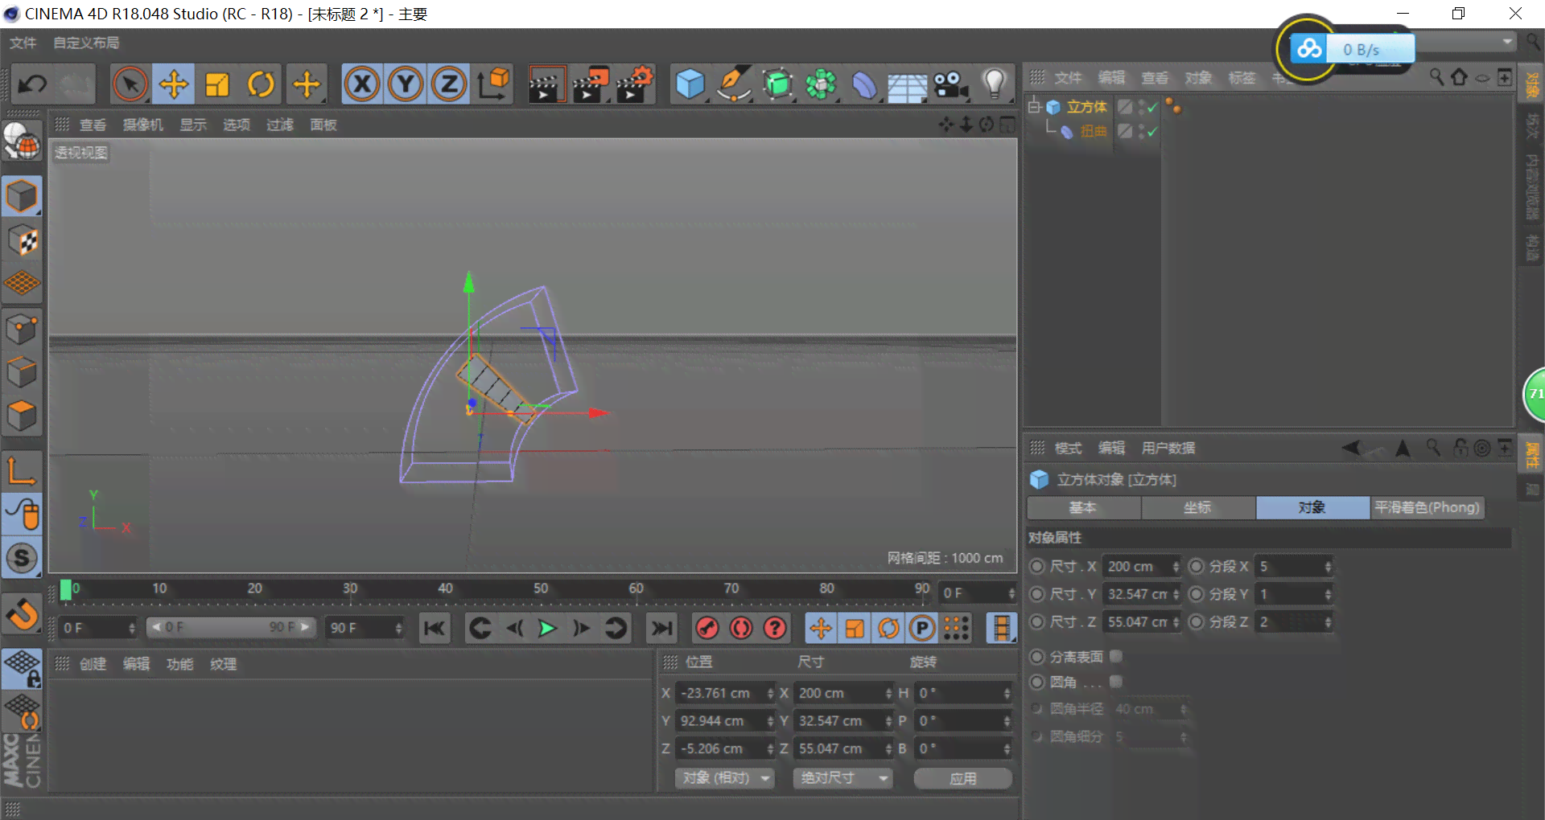Switch to Polygons mode
Screen dimensions: 1545x820
(x=22, y=415)
